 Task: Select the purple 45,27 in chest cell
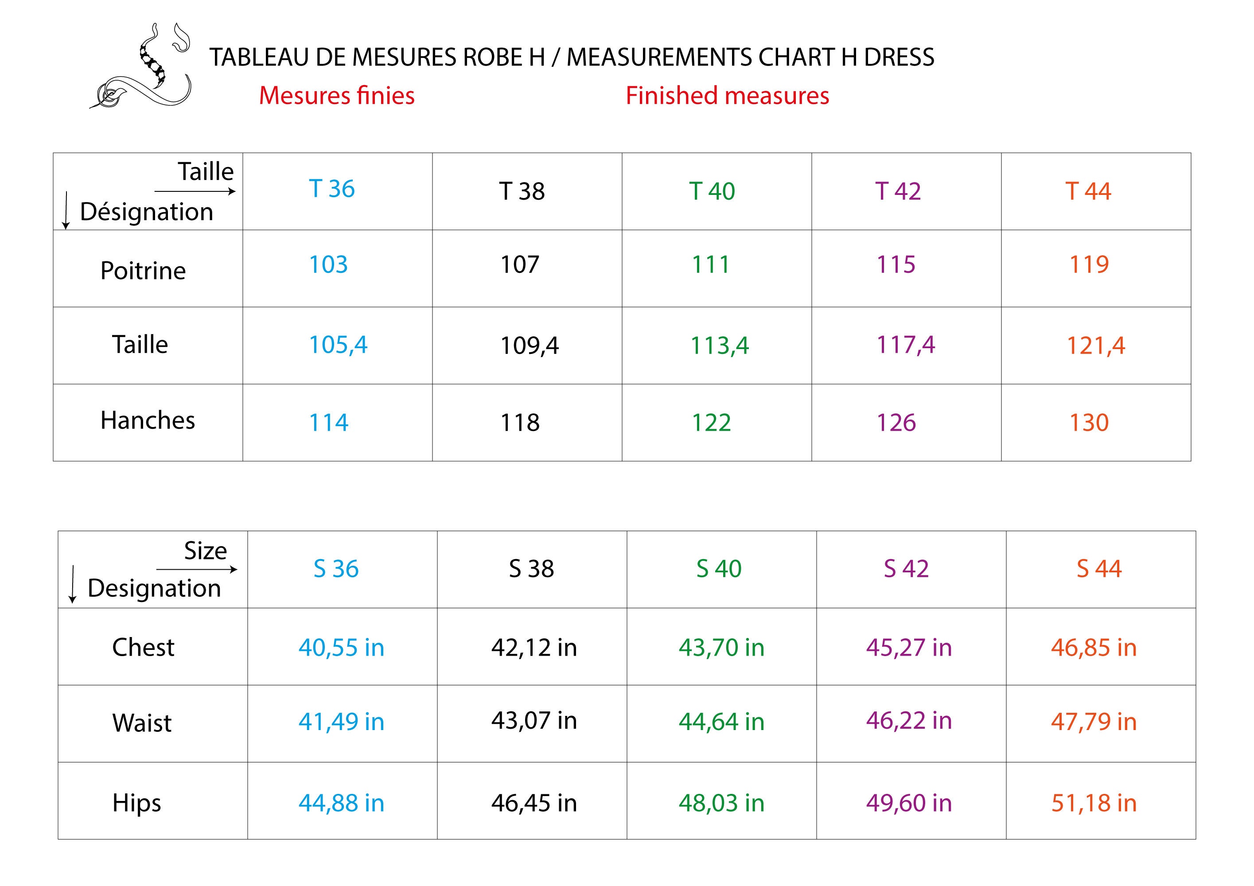pos(909,647)
